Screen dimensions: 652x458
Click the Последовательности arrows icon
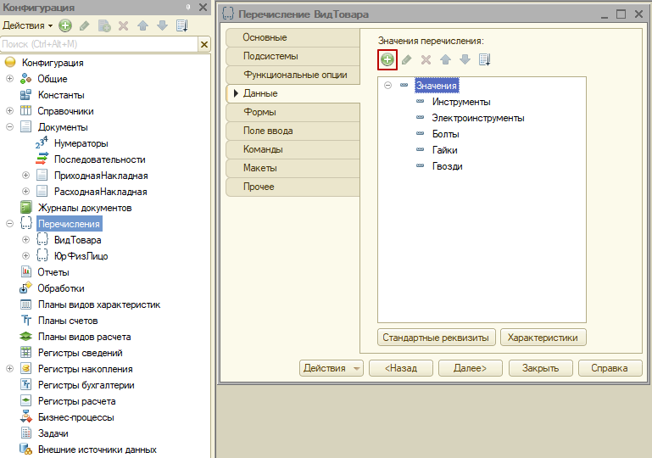coord(42,159)
